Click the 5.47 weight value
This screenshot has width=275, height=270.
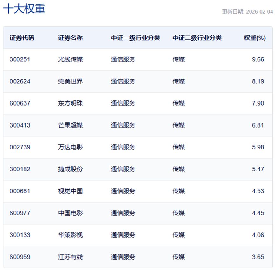[x=258, y=169]
